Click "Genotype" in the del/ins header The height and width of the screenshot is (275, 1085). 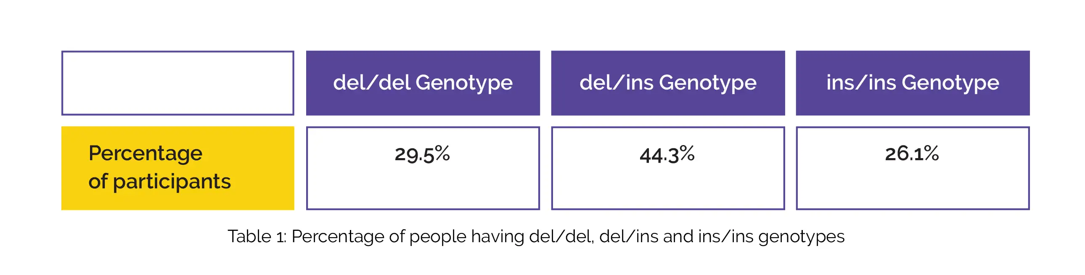tap(708, 83)
